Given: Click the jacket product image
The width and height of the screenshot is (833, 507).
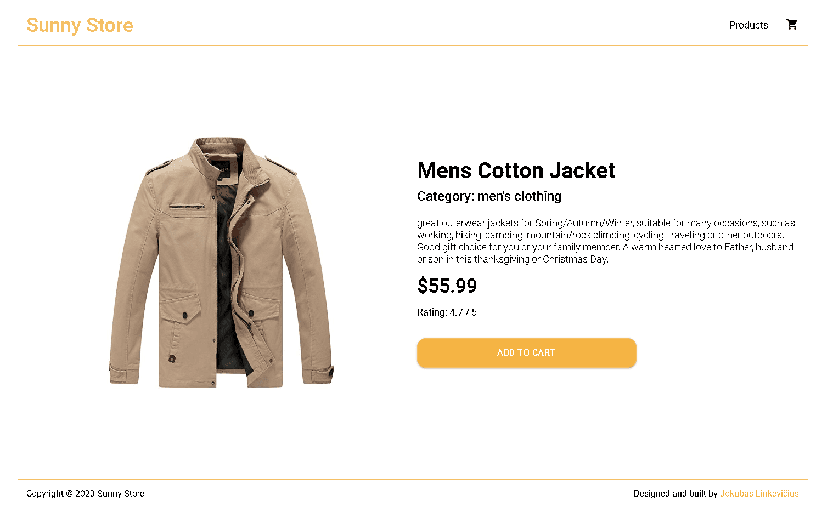Looking at the screenshot, I should point(221,262).
